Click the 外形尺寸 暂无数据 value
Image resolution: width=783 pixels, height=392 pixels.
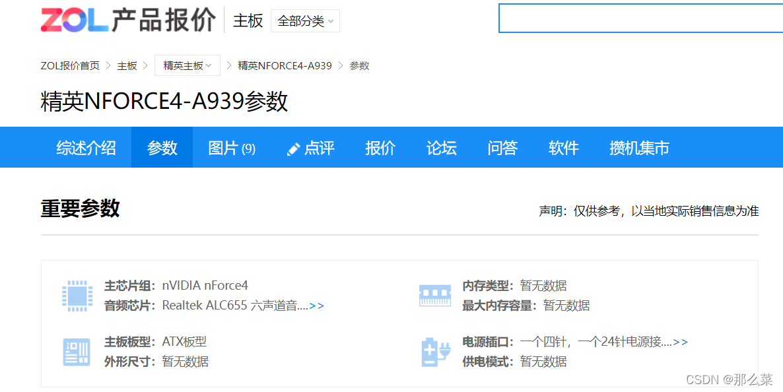click(x=186, y=362)
